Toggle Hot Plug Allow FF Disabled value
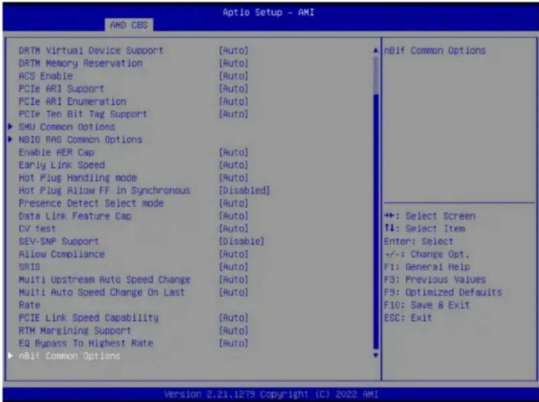 click(x=245, y=191)
